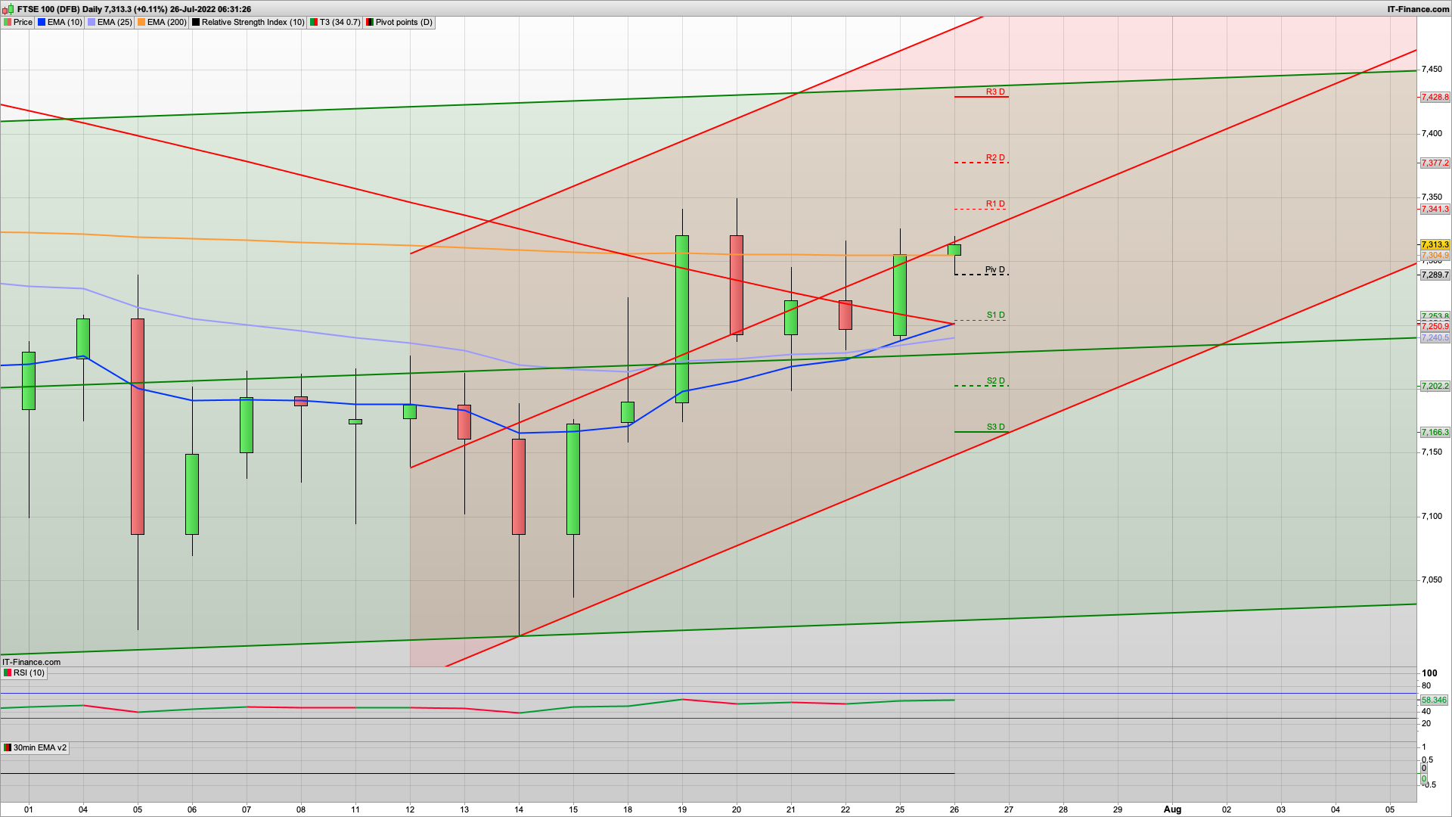This screenshot has width=1452, height=817.
Task: Select the EMA (25) indicator legend
Action: click(110, 23)
